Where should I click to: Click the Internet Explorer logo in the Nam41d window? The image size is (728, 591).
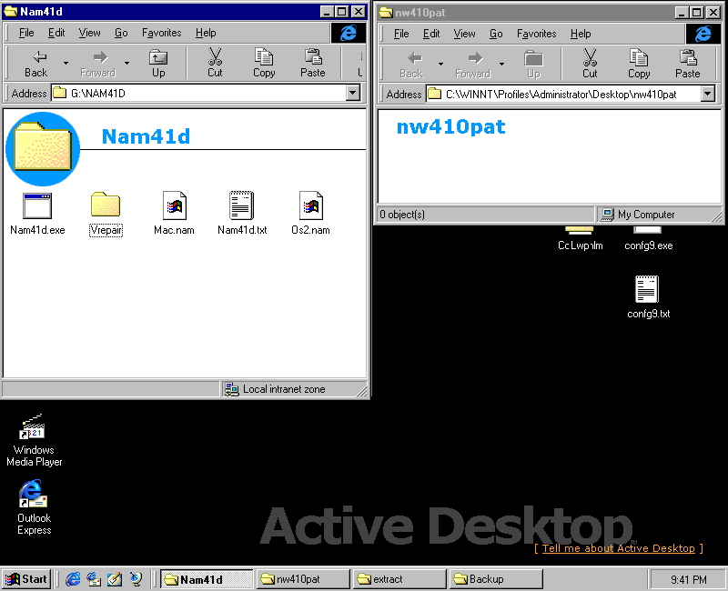click(x=349, y=33)
